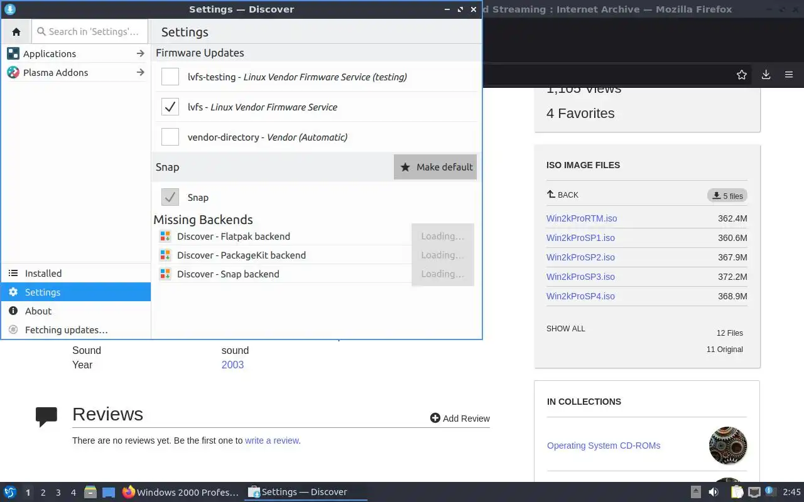Viewport: 804px width, 502px height.
Task: Open the LXQt application menu launcher
Action: [10, 492]
